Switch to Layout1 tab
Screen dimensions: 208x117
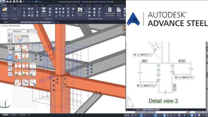14,115
